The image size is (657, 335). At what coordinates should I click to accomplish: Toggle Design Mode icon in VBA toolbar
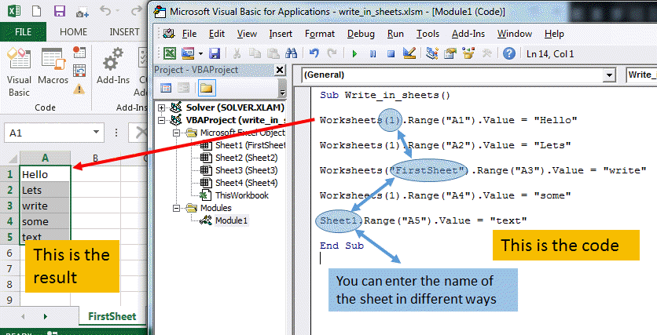[409, 53]
